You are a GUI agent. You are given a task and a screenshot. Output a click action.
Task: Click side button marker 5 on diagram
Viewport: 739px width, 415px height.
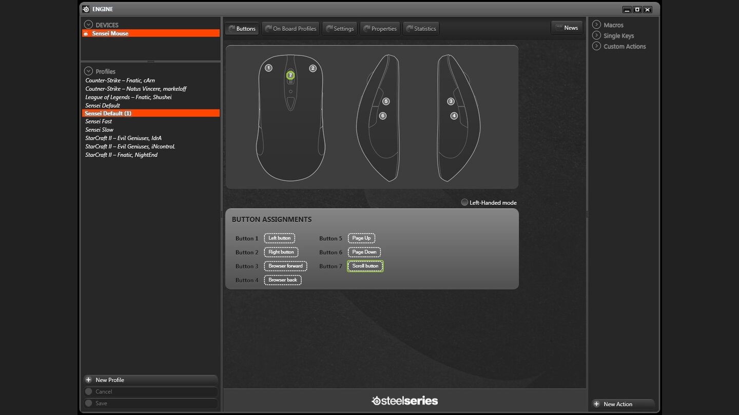386,101
